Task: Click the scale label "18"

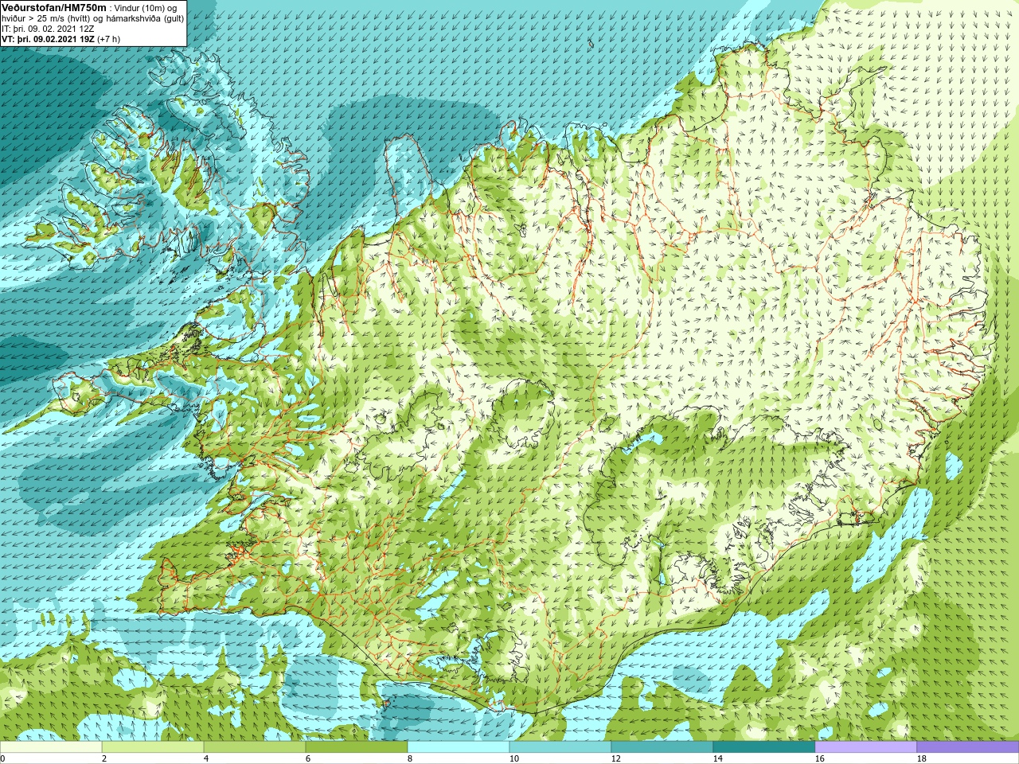Action: click(x=922, y=758)
